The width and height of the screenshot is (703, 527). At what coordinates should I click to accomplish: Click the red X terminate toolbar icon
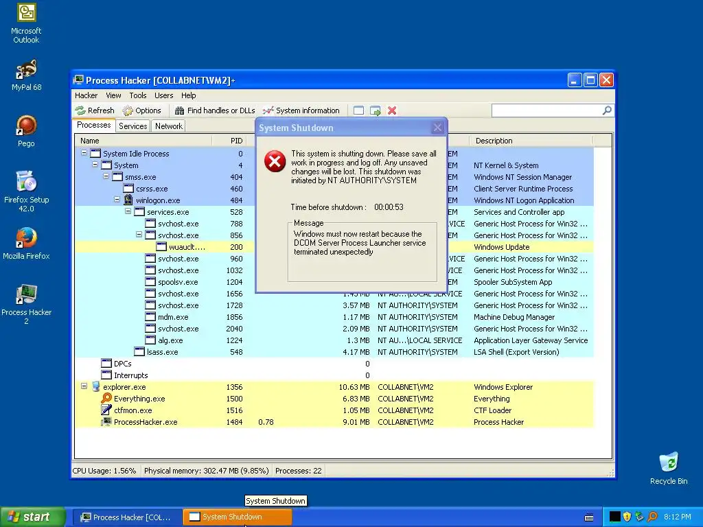392,110
